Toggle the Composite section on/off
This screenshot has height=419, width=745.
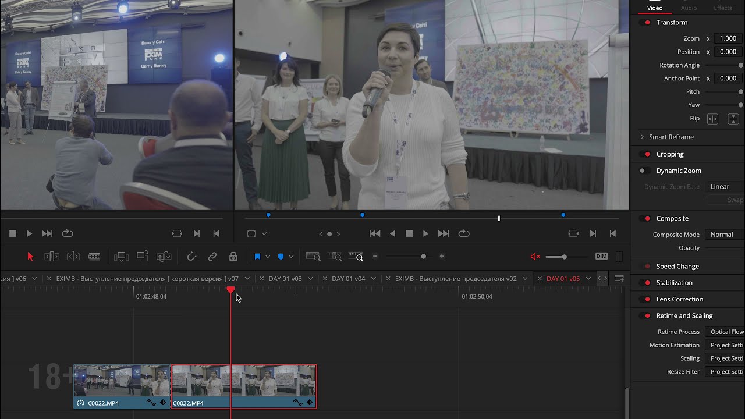[645, 219]
